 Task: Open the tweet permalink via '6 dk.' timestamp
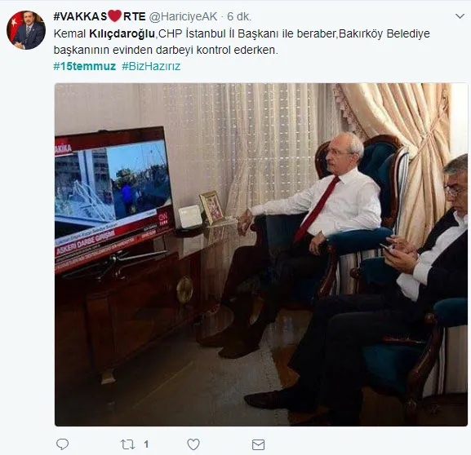239,16
